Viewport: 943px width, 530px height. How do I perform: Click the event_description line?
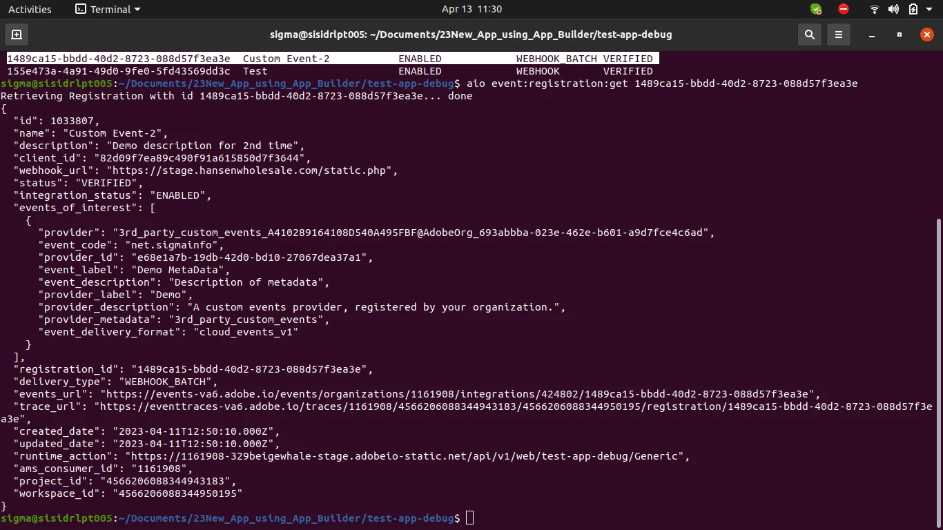[184, 282]
